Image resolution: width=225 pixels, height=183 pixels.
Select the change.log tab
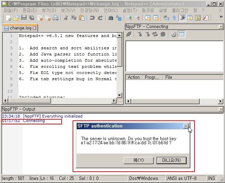pos(20,28)
